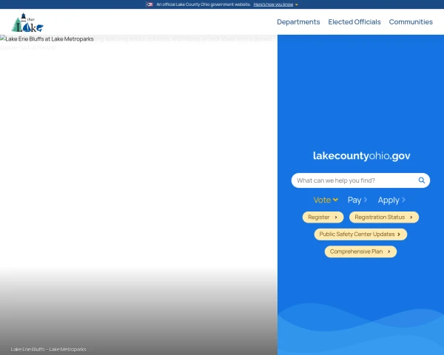
Task: Click the lakecountyohio.gov title
Action: (361, 156)
